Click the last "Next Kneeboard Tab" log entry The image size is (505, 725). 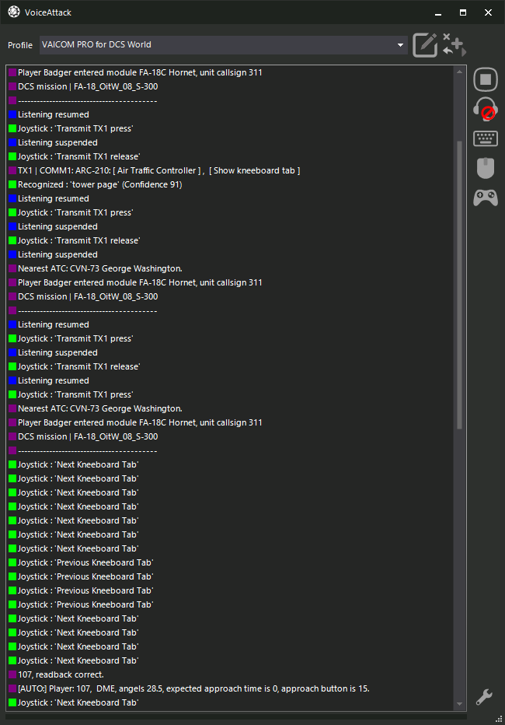(x=73, y=702)
